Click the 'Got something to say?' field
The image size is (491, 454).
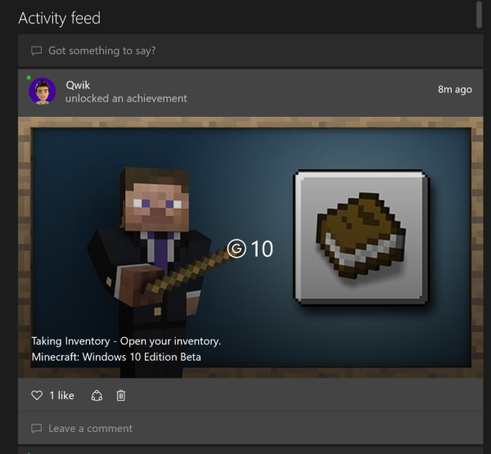point(250,51)
